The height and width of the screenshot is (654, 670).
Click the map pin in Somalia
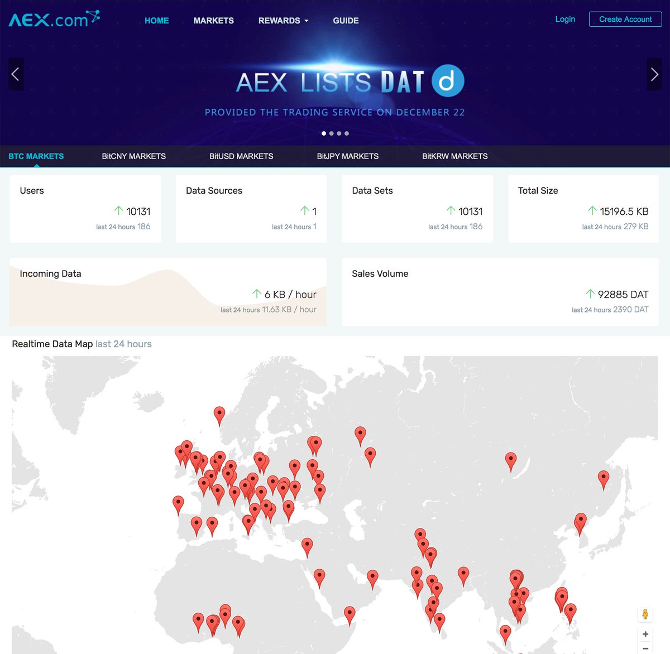[x=350, y=615]
